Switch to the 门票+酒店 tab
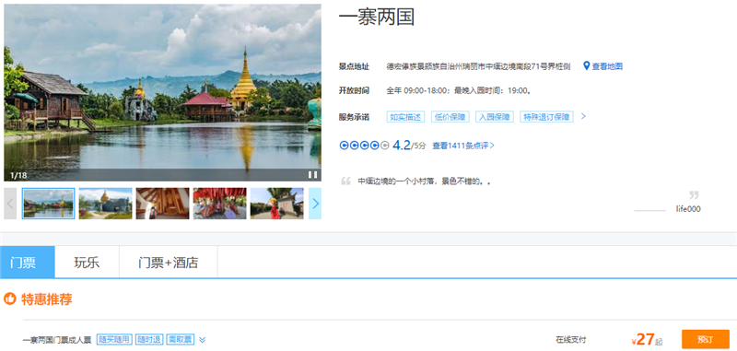The height and width of the screenshot is (351, 737). [x=169, y=263]
